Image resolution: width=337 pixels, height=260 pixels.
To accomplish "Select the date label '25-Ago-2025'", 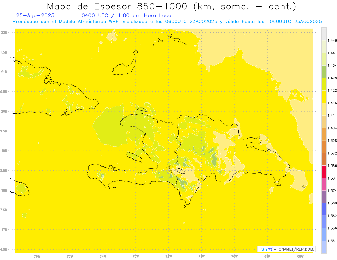I will coord(35,16).
